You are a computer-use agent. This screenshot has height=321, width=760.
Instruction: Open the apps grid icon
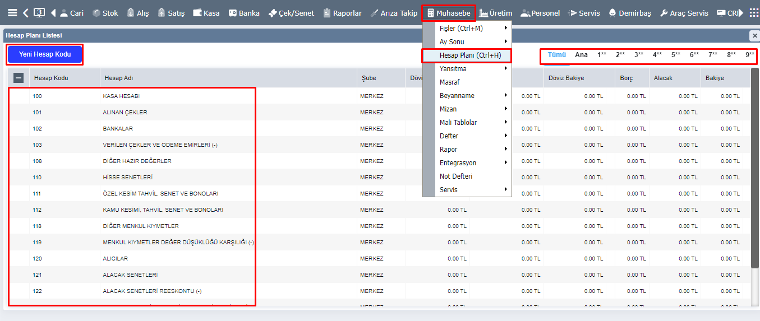754,13
